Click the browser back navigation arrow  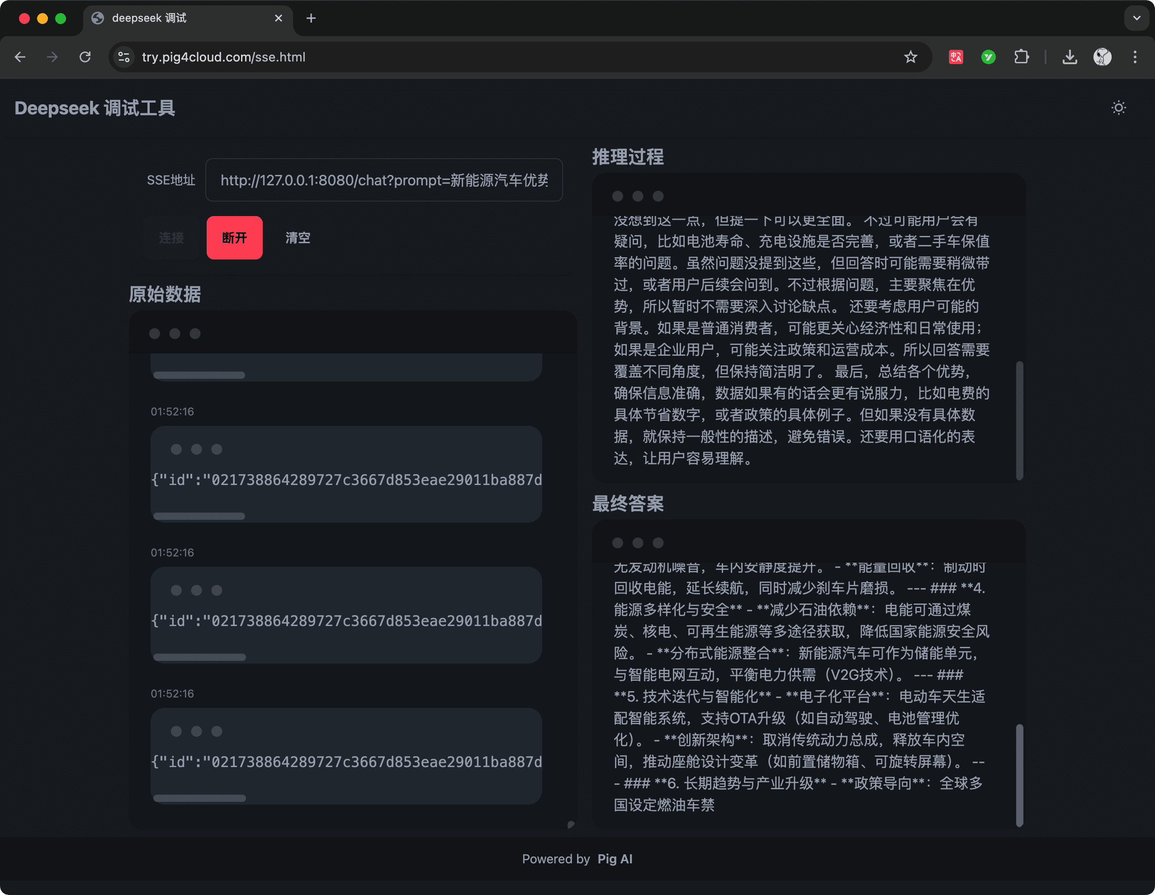tap(21, 57)
